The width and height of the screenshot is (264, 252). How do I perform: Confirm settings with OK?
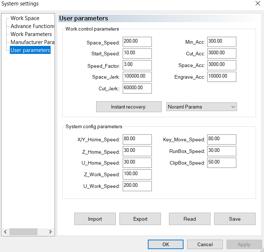click(x=166, y=244)
